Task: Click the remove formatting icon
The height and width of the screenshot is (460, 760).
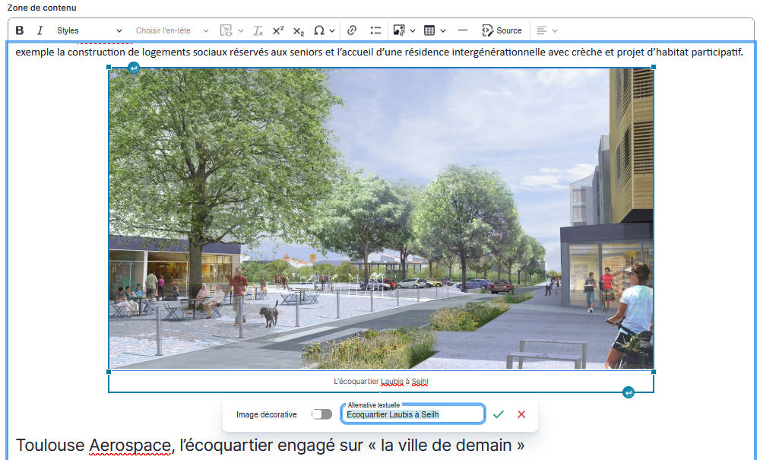Action: 258,30
